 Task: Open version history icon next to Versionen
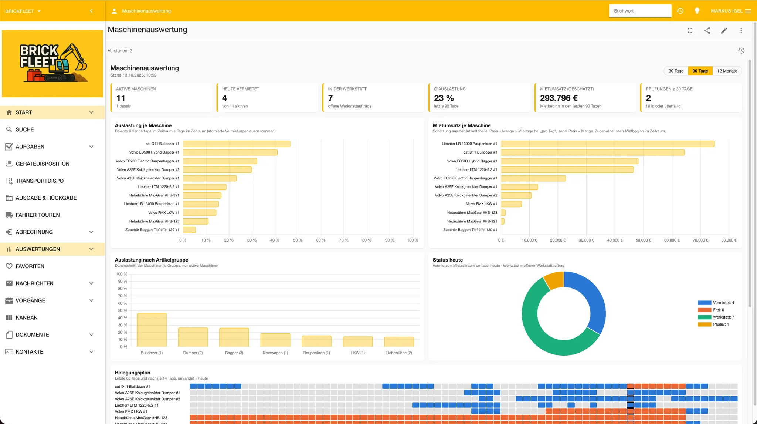coord(741,51)
